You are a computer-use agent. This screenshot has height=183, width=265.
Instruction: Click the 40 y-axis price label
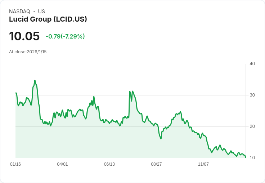point(252,64)
